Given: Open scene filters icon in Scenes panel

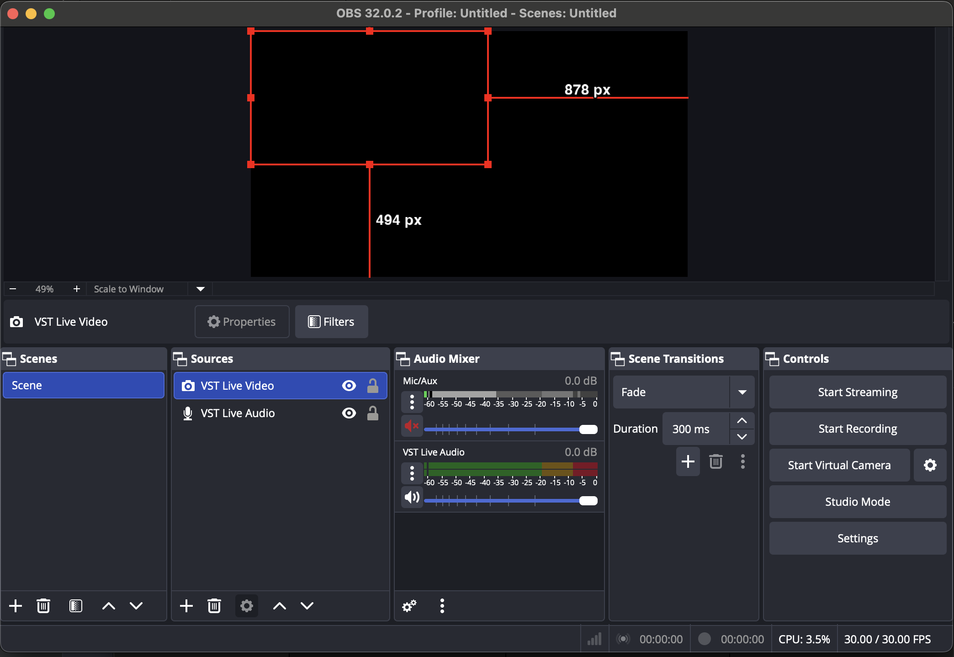Looking at the screenshot, I should click(x=75, y=606).
